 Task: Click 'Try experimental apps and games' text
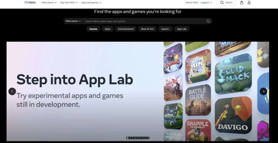[70, 96]
